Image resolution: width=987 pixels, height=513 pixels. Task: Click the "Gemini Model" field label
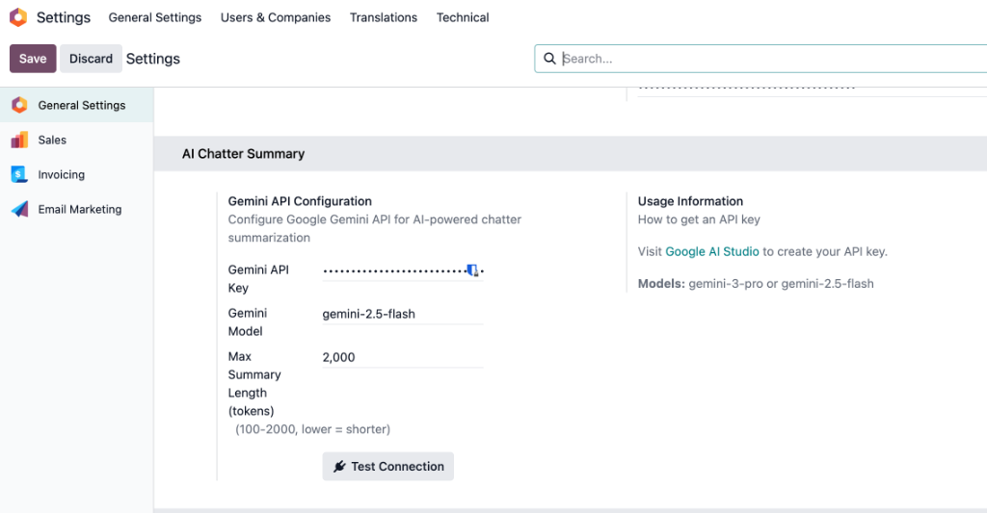pyautogui.click(x=248, y=321)
